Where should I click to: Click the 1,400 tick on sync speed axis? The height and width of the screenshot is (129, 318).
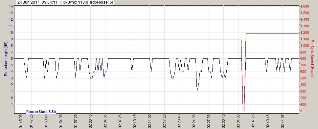tap(305, 19)
